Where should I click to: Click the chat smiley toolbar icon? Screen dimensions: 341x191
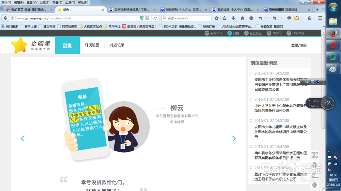click(x=251, y=18)
